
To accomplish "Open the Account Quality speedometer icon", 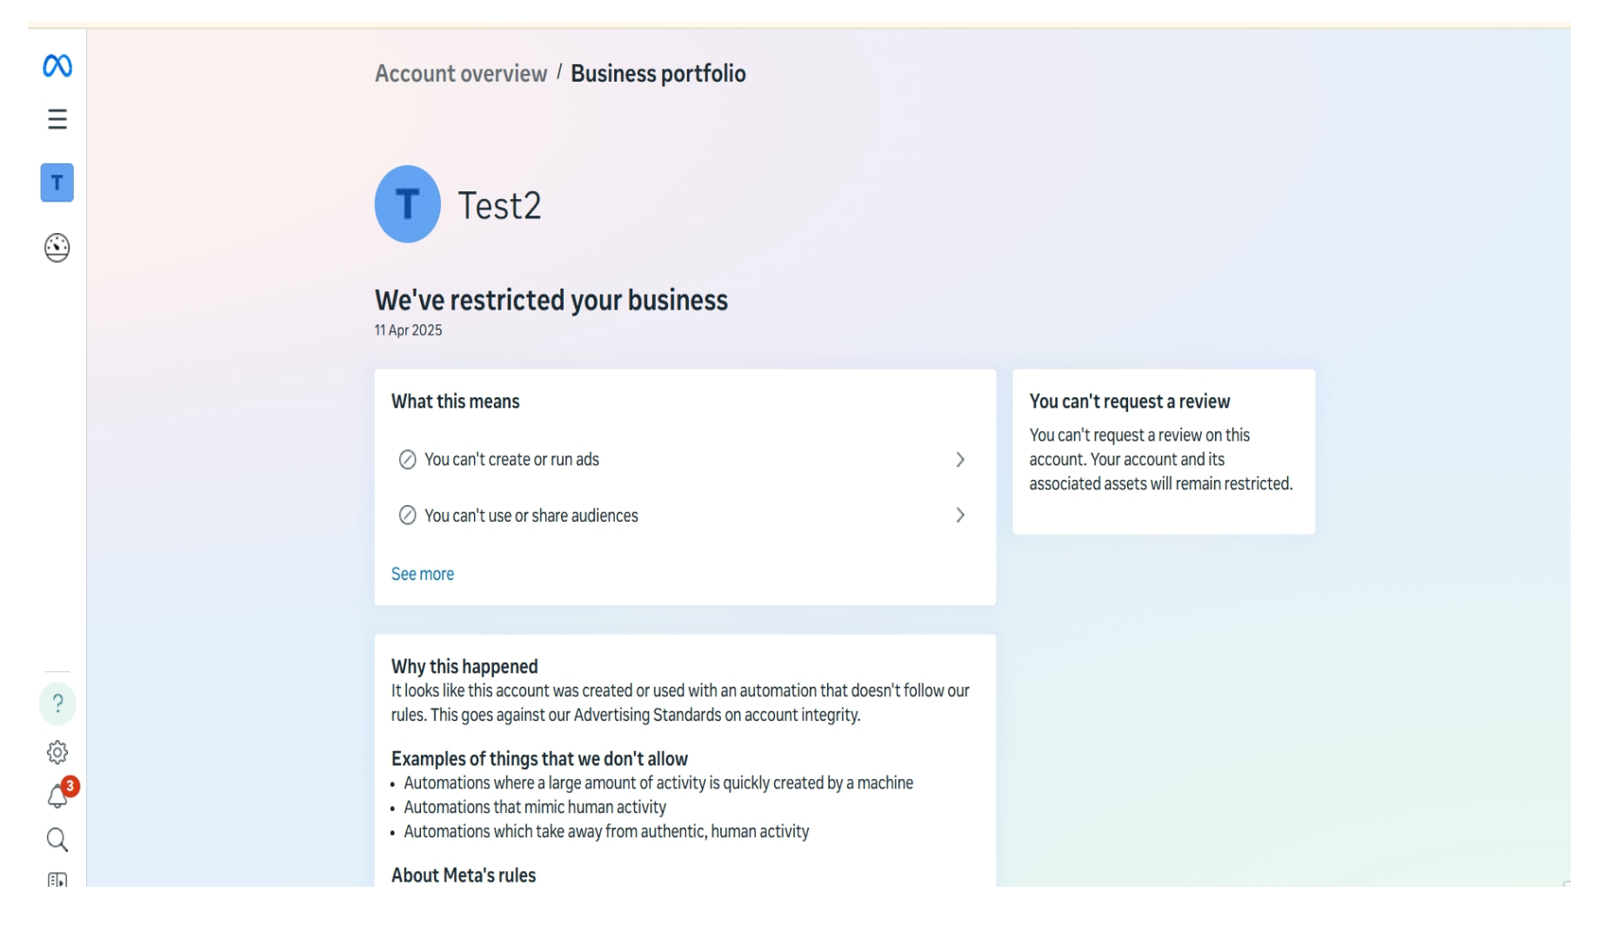I will 55,248.
